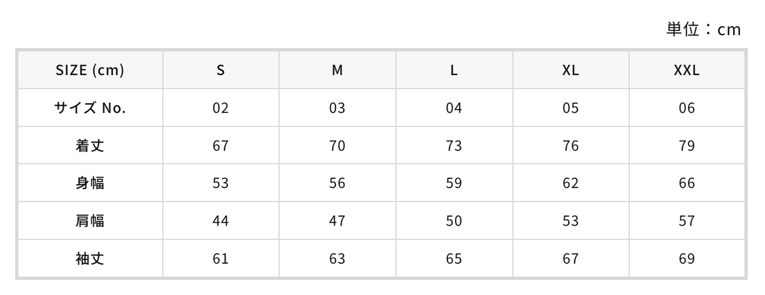Click the サイズ No. row label

[90, 108]
